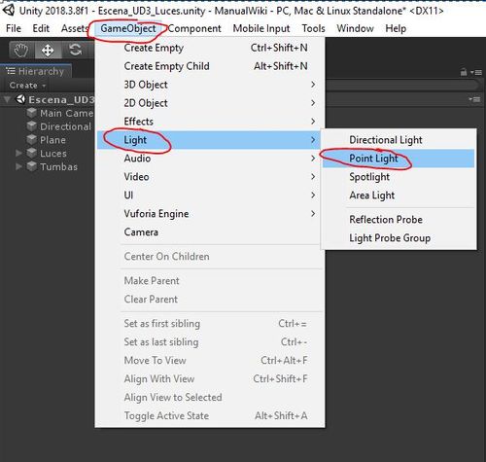Choose Create Empty Child
Screen dimensions: 486x462
coord(209,66)
